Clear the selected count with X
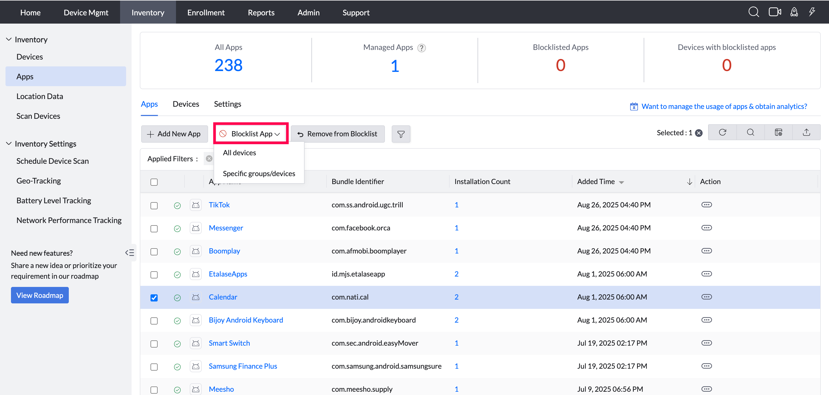 click(x=699, y=133)
